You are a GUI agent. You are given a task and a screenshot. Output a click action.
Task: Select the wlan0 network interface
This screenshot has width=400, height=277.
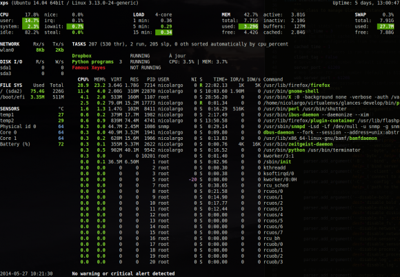(x=7, y=50)
